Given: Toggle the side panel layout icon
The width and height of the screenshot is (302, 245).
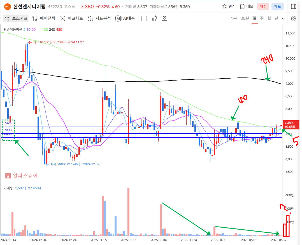Looking at the screenshot, I should 293,6.
